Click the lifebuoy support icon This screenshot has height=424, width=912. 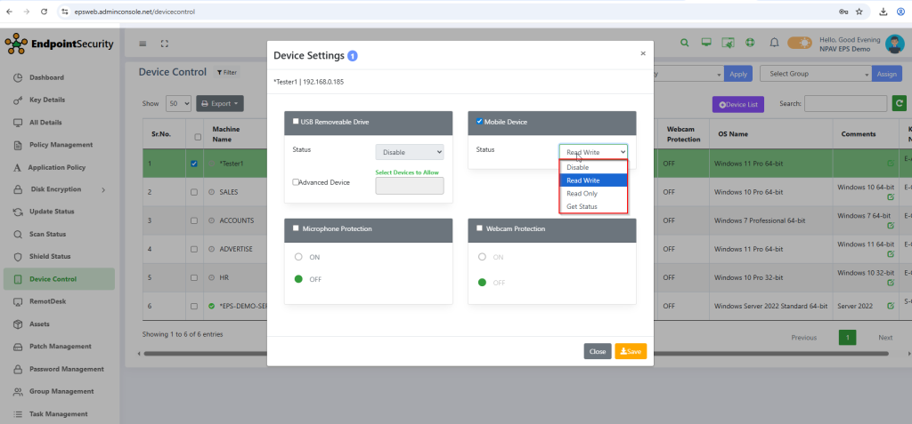750,43
